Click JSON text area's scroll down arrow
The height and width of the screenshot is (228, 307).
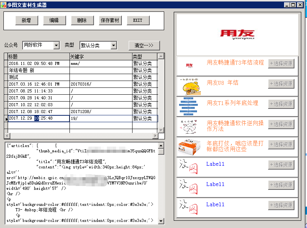[161, 221]
